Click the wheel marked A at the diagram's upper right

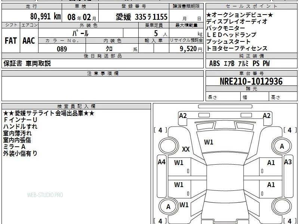(x=282, y=146)
